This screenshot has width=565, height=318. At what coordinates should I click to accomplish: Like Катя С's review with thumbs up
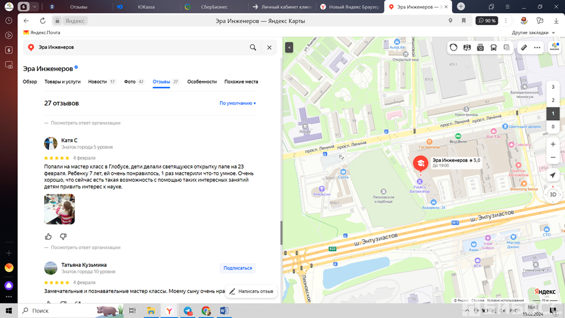coord(48,237)
